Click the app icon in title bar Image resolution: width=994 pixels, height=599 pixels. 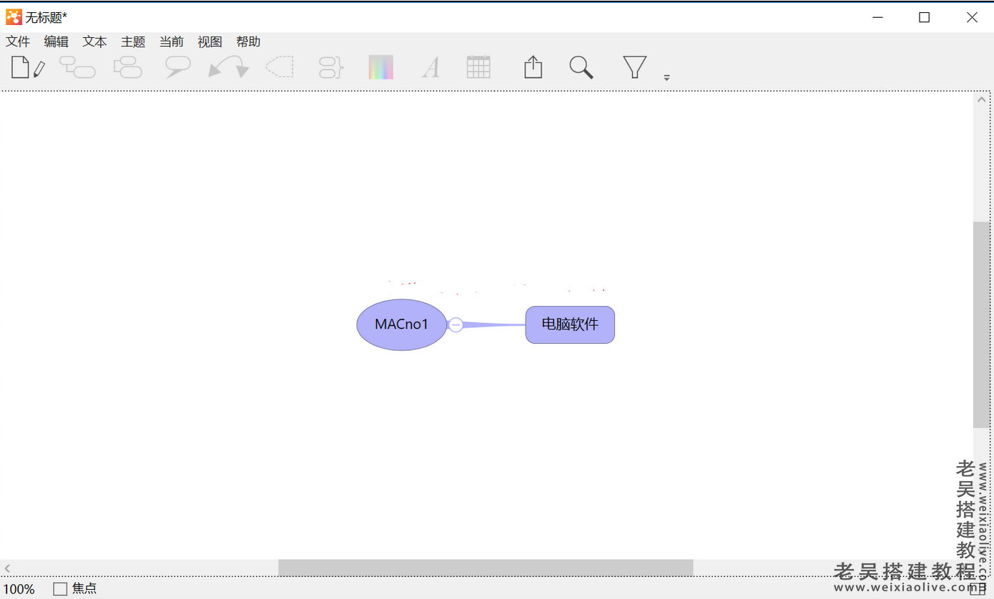pyautogui.click(x=14, y=17)
